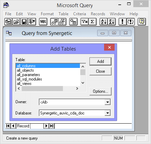Click the Add Tables toolbar icon
The image size is (151, 144).
click(x=73, y=22)
